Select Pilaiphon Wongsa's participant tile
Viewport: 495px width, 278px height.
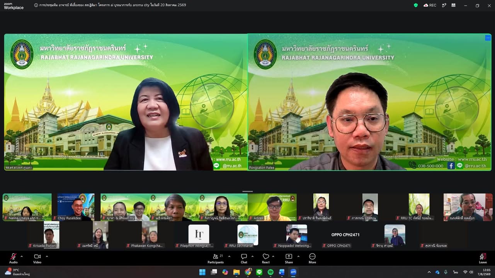coord(199,235)
